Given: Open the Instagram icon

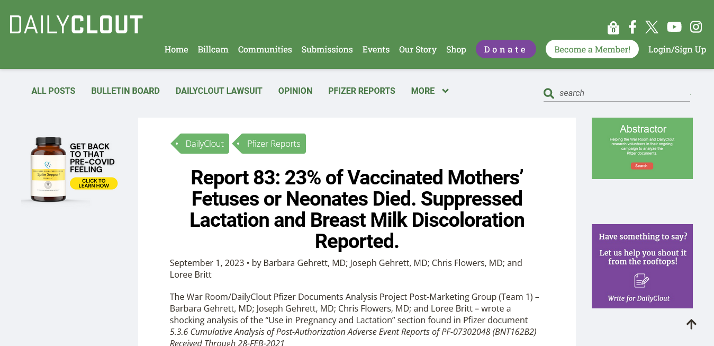Looking at the screenshot, I should [x=696, y=27].
